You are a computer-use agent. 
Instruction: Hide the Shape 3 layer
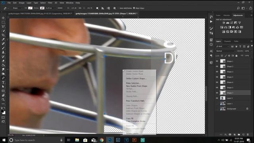tap(217, 71)
